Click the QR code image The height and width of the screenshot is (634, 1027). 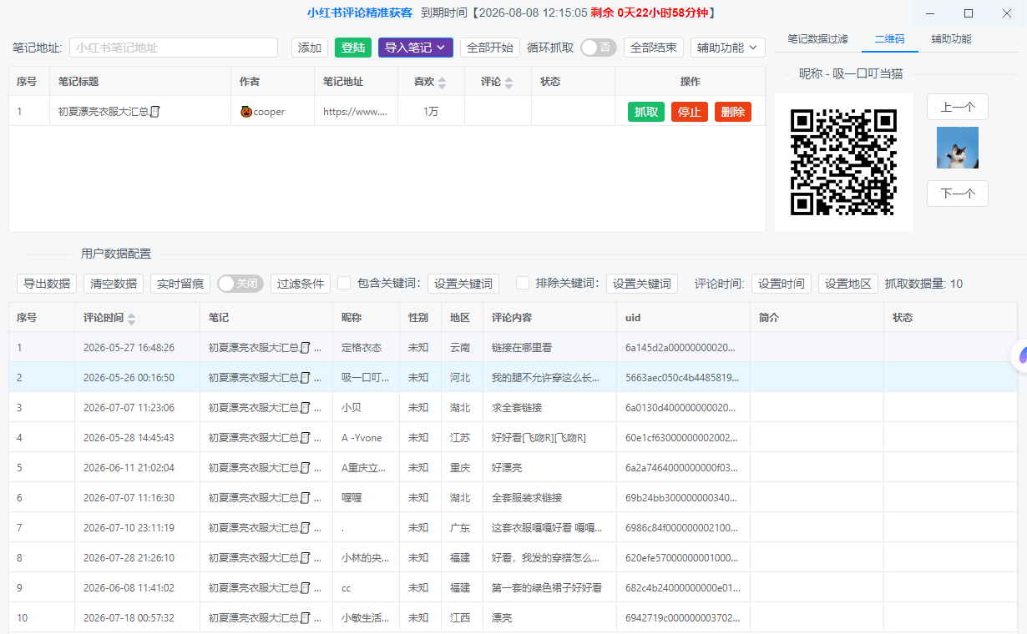click(843, 162)
